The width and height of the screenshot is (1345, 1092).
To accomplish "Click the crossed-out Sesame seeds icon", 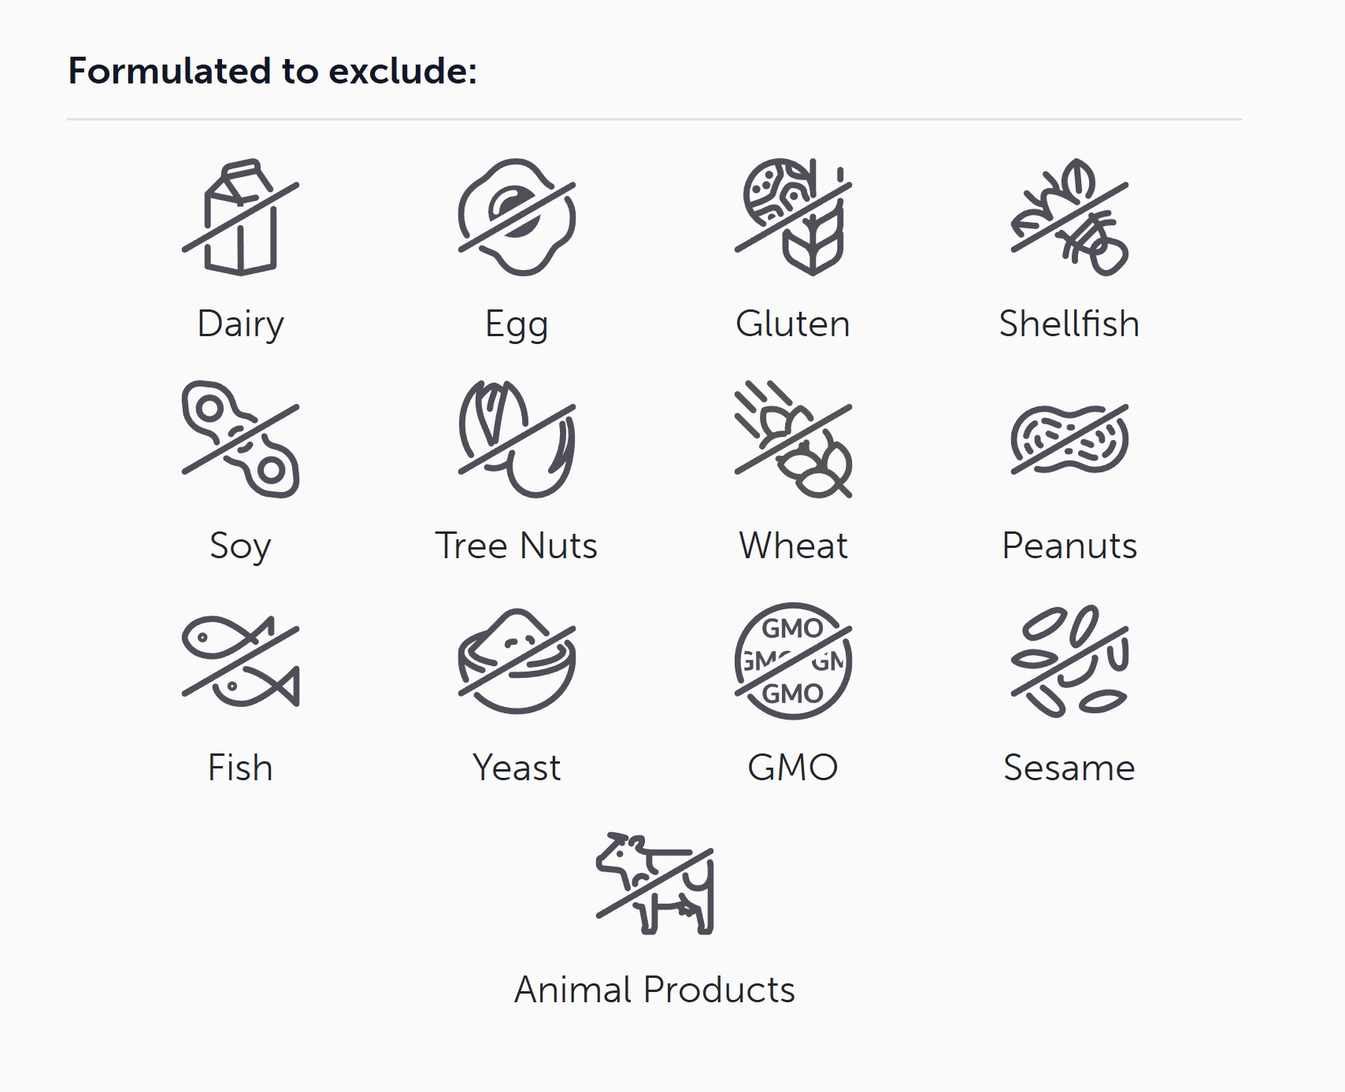I will (1069, 661).
